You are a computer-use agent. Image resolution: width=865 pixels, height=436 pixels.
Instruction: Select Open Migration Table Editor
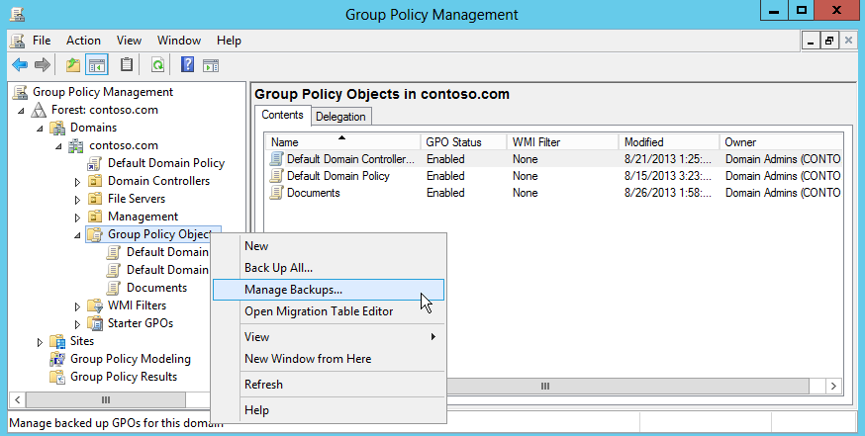click(329, 311)
